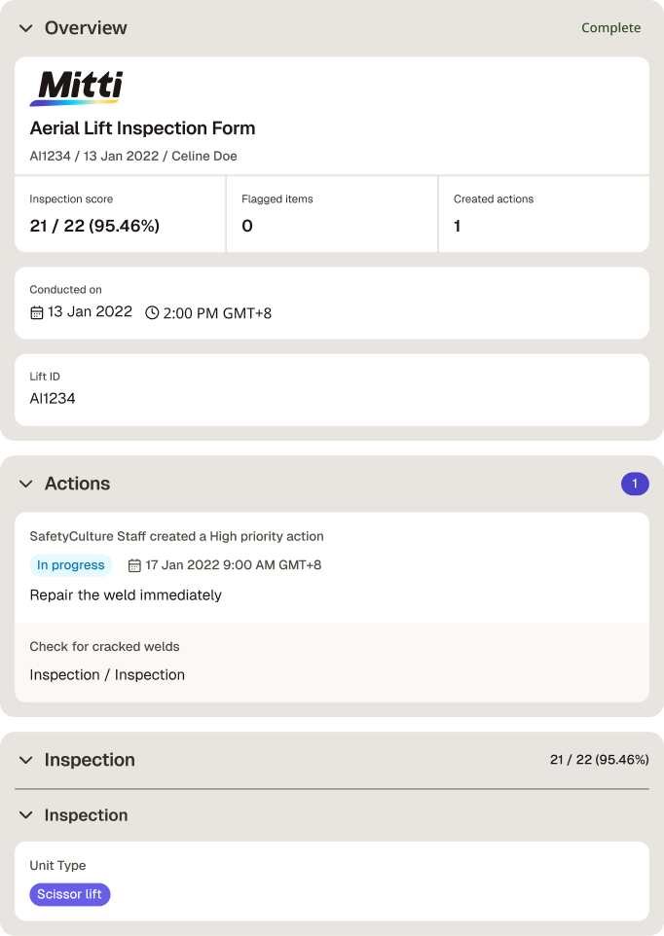Click the calendar icon beside 17 Jan 2022
Viewport: 664px width, 936px height.
pos(134,565)
